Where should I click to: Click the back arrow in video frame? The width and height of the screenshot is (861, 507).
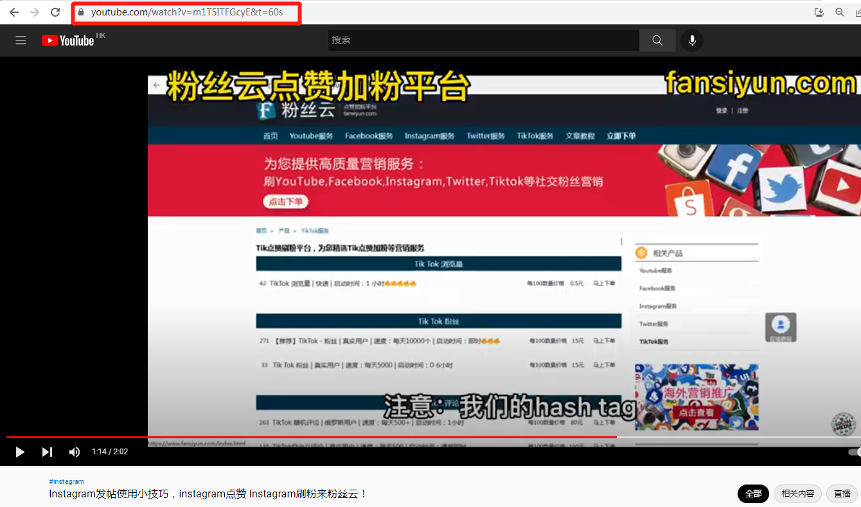coord(157,85)
